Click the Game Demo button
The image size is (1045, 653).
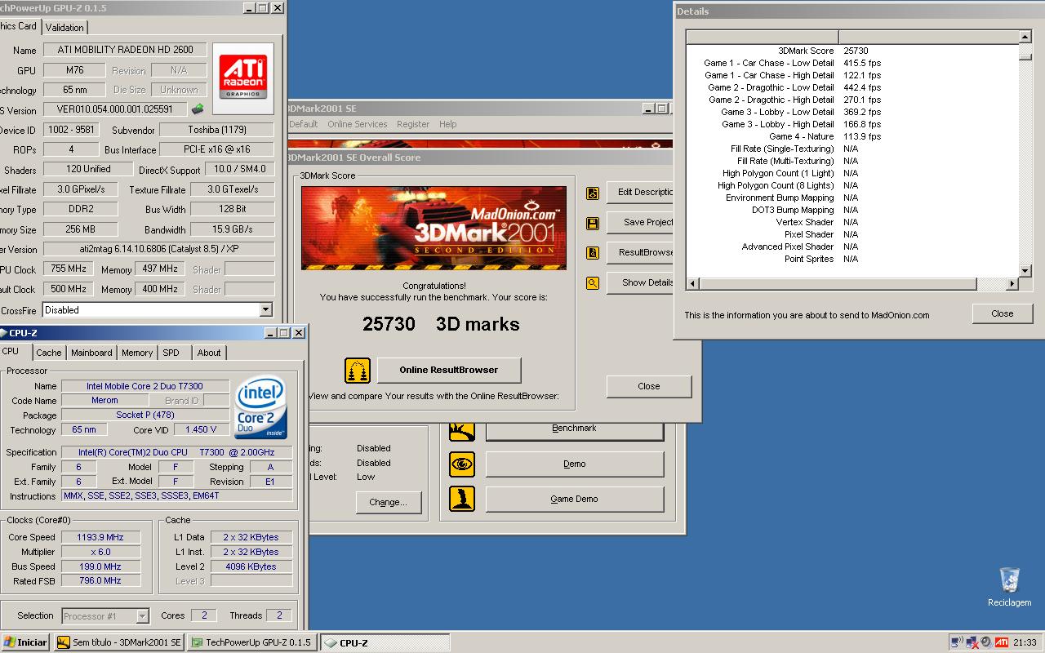(x=575, y=499)
